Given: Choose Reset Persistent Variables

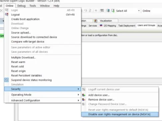Looking at the screenshot, I should point(43,76).
